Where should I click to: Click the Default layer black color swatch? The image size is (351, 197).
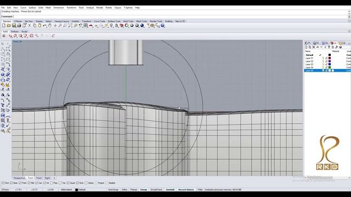click(x=330, y=55)
